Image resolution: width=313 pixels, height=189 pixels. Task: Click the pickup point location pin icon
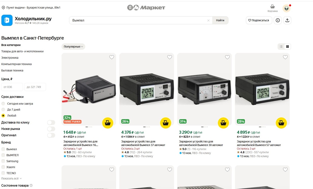click(3, 8)
